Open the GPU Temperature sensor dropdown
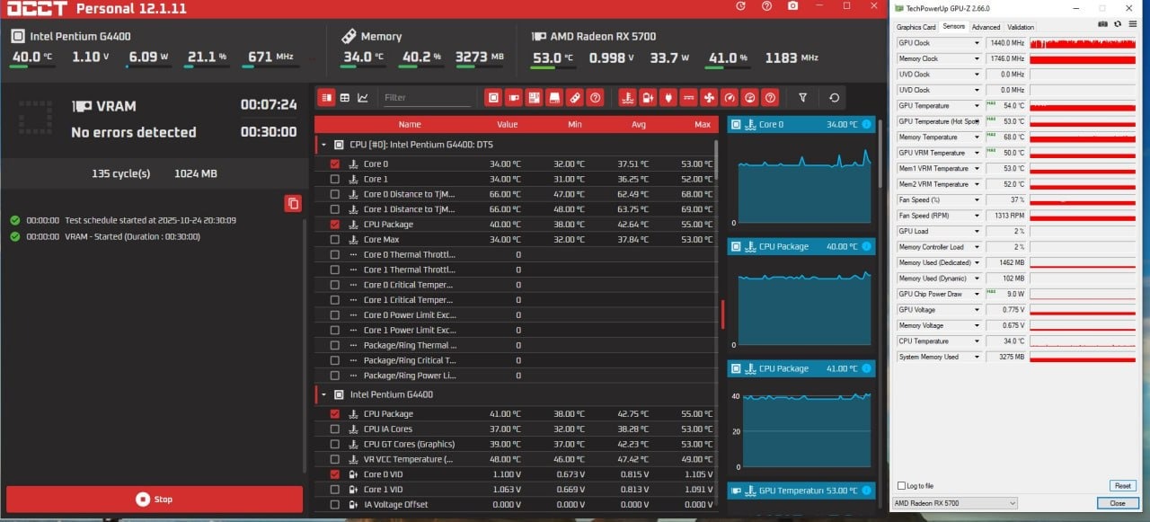 (x=976, y=106)
